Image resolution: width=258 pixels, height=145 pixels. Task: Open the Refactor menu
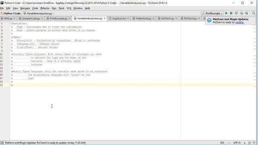(x=45, y=8)
